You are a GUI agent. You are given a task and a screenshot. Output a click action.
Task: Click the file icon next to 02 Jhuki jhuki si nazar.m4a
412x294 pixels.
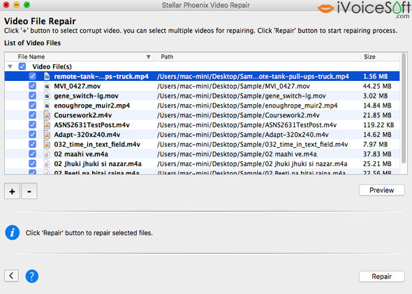[x=47, y=164]
